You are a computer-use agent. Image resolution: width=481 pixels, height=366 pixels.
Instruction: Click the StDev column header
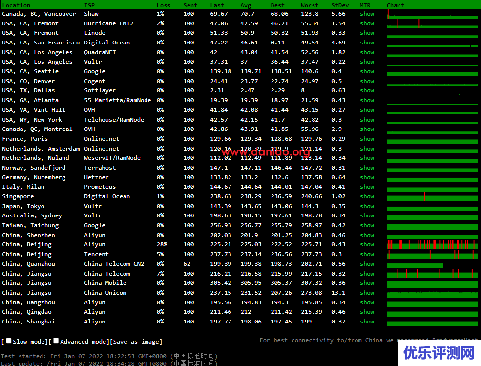tap(340, 5)
